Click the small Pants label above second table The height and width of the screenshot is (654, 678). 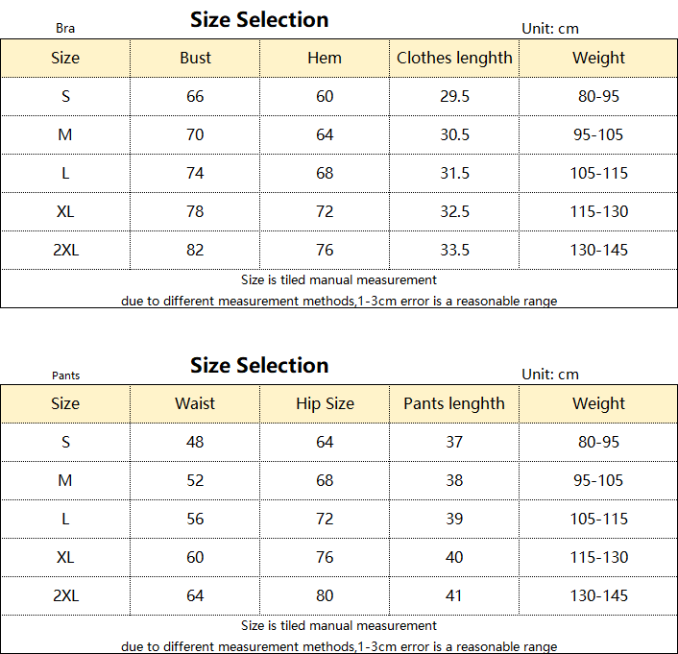[x=65, y=375]
